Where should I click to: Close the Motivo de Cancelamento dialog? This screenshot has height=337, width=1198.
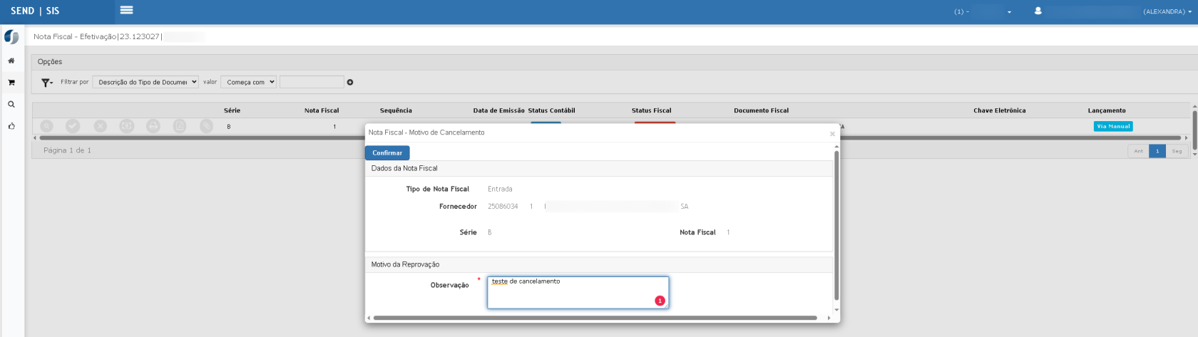[832, 133]
